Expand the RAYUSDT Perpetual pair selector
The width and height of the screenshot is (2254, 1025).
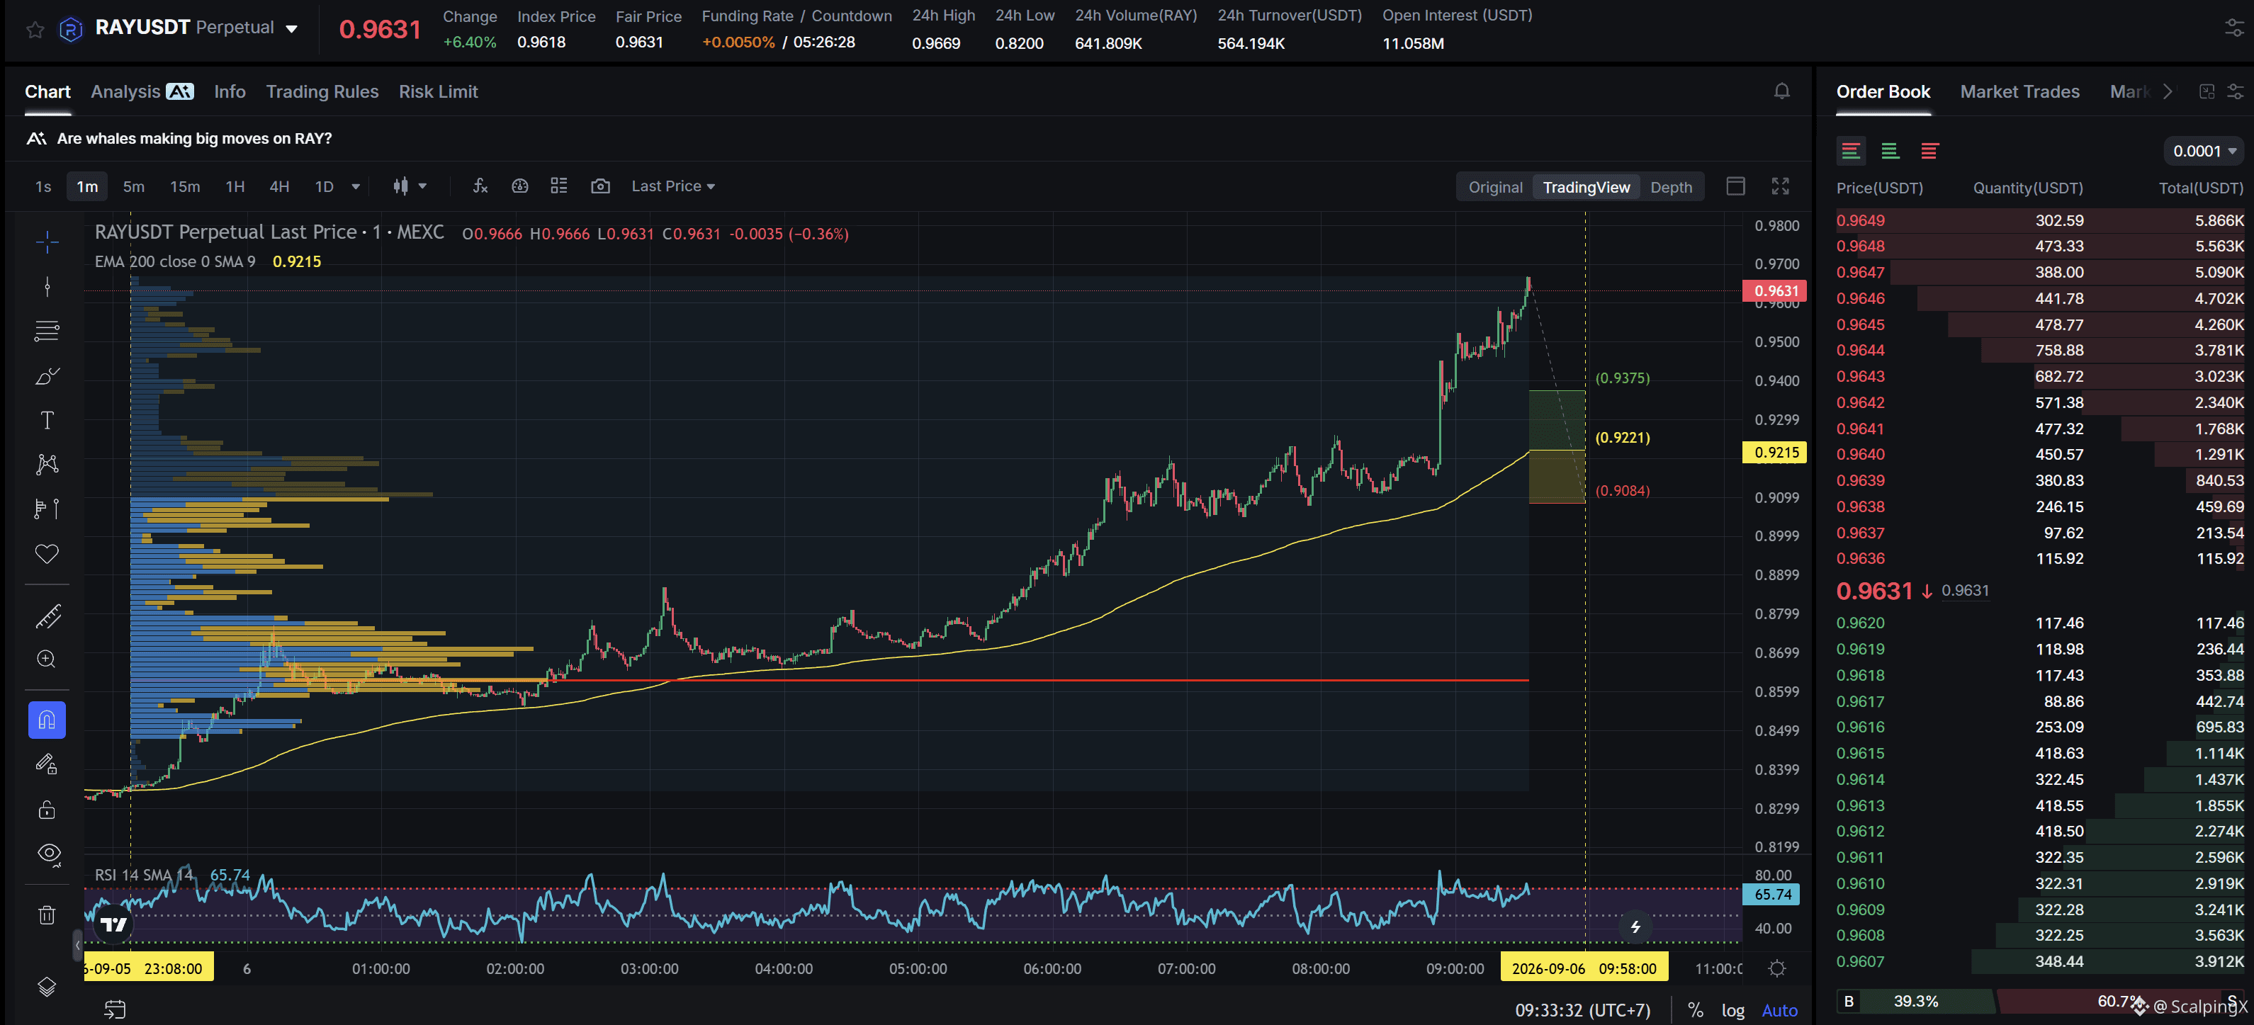point(196,28)
